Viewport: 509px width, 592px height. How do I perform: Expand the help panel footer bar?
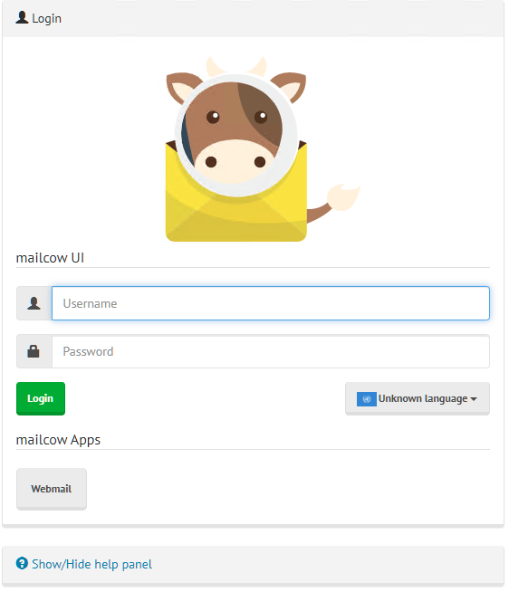253,566
